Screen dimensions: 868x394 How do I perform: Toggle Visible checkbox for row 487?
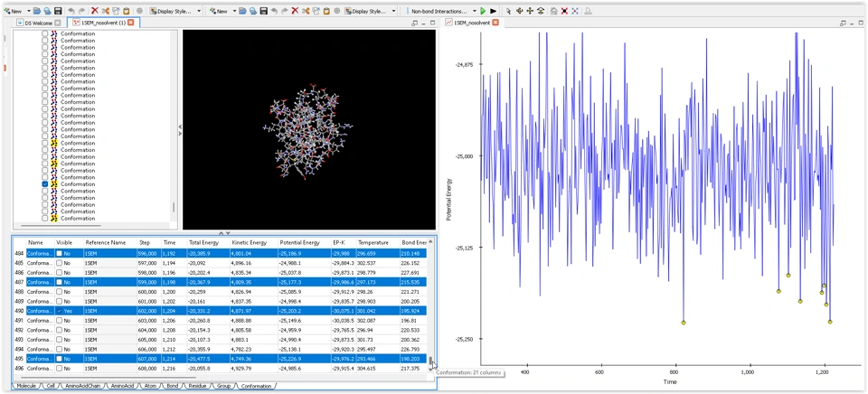tap(60, 282)
